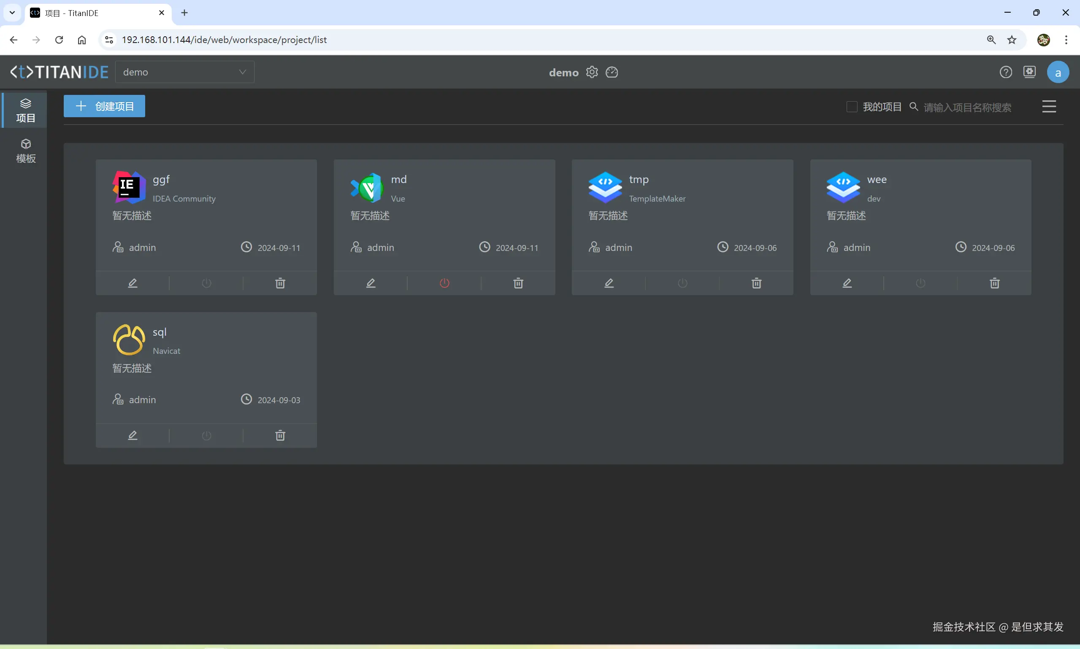Expand the demo workspace dropdown
The width and height of the screenshot is (1080, 649).
pyautogui.click(x=184, y=72)
